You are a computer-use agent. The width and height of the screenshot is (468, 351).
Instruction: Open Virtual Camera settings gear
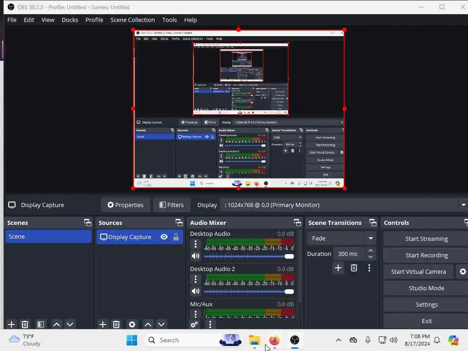pyautogui.click(x=463, y=271)
